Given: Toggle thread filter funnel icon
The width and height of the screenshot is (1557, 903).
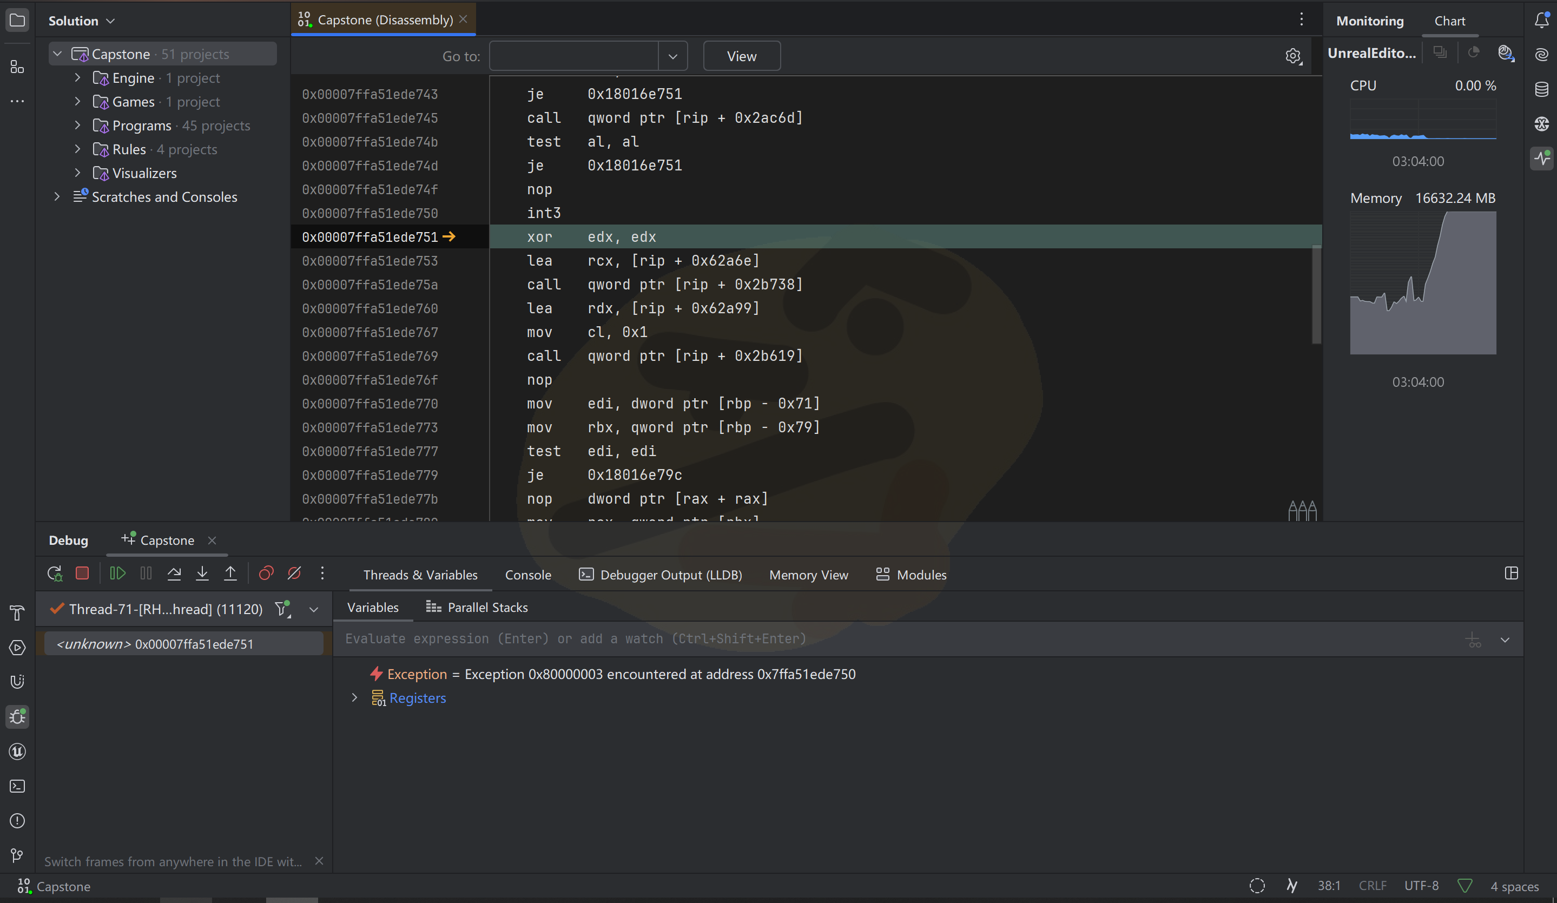Looking at the screenshot, I should 282,609.
